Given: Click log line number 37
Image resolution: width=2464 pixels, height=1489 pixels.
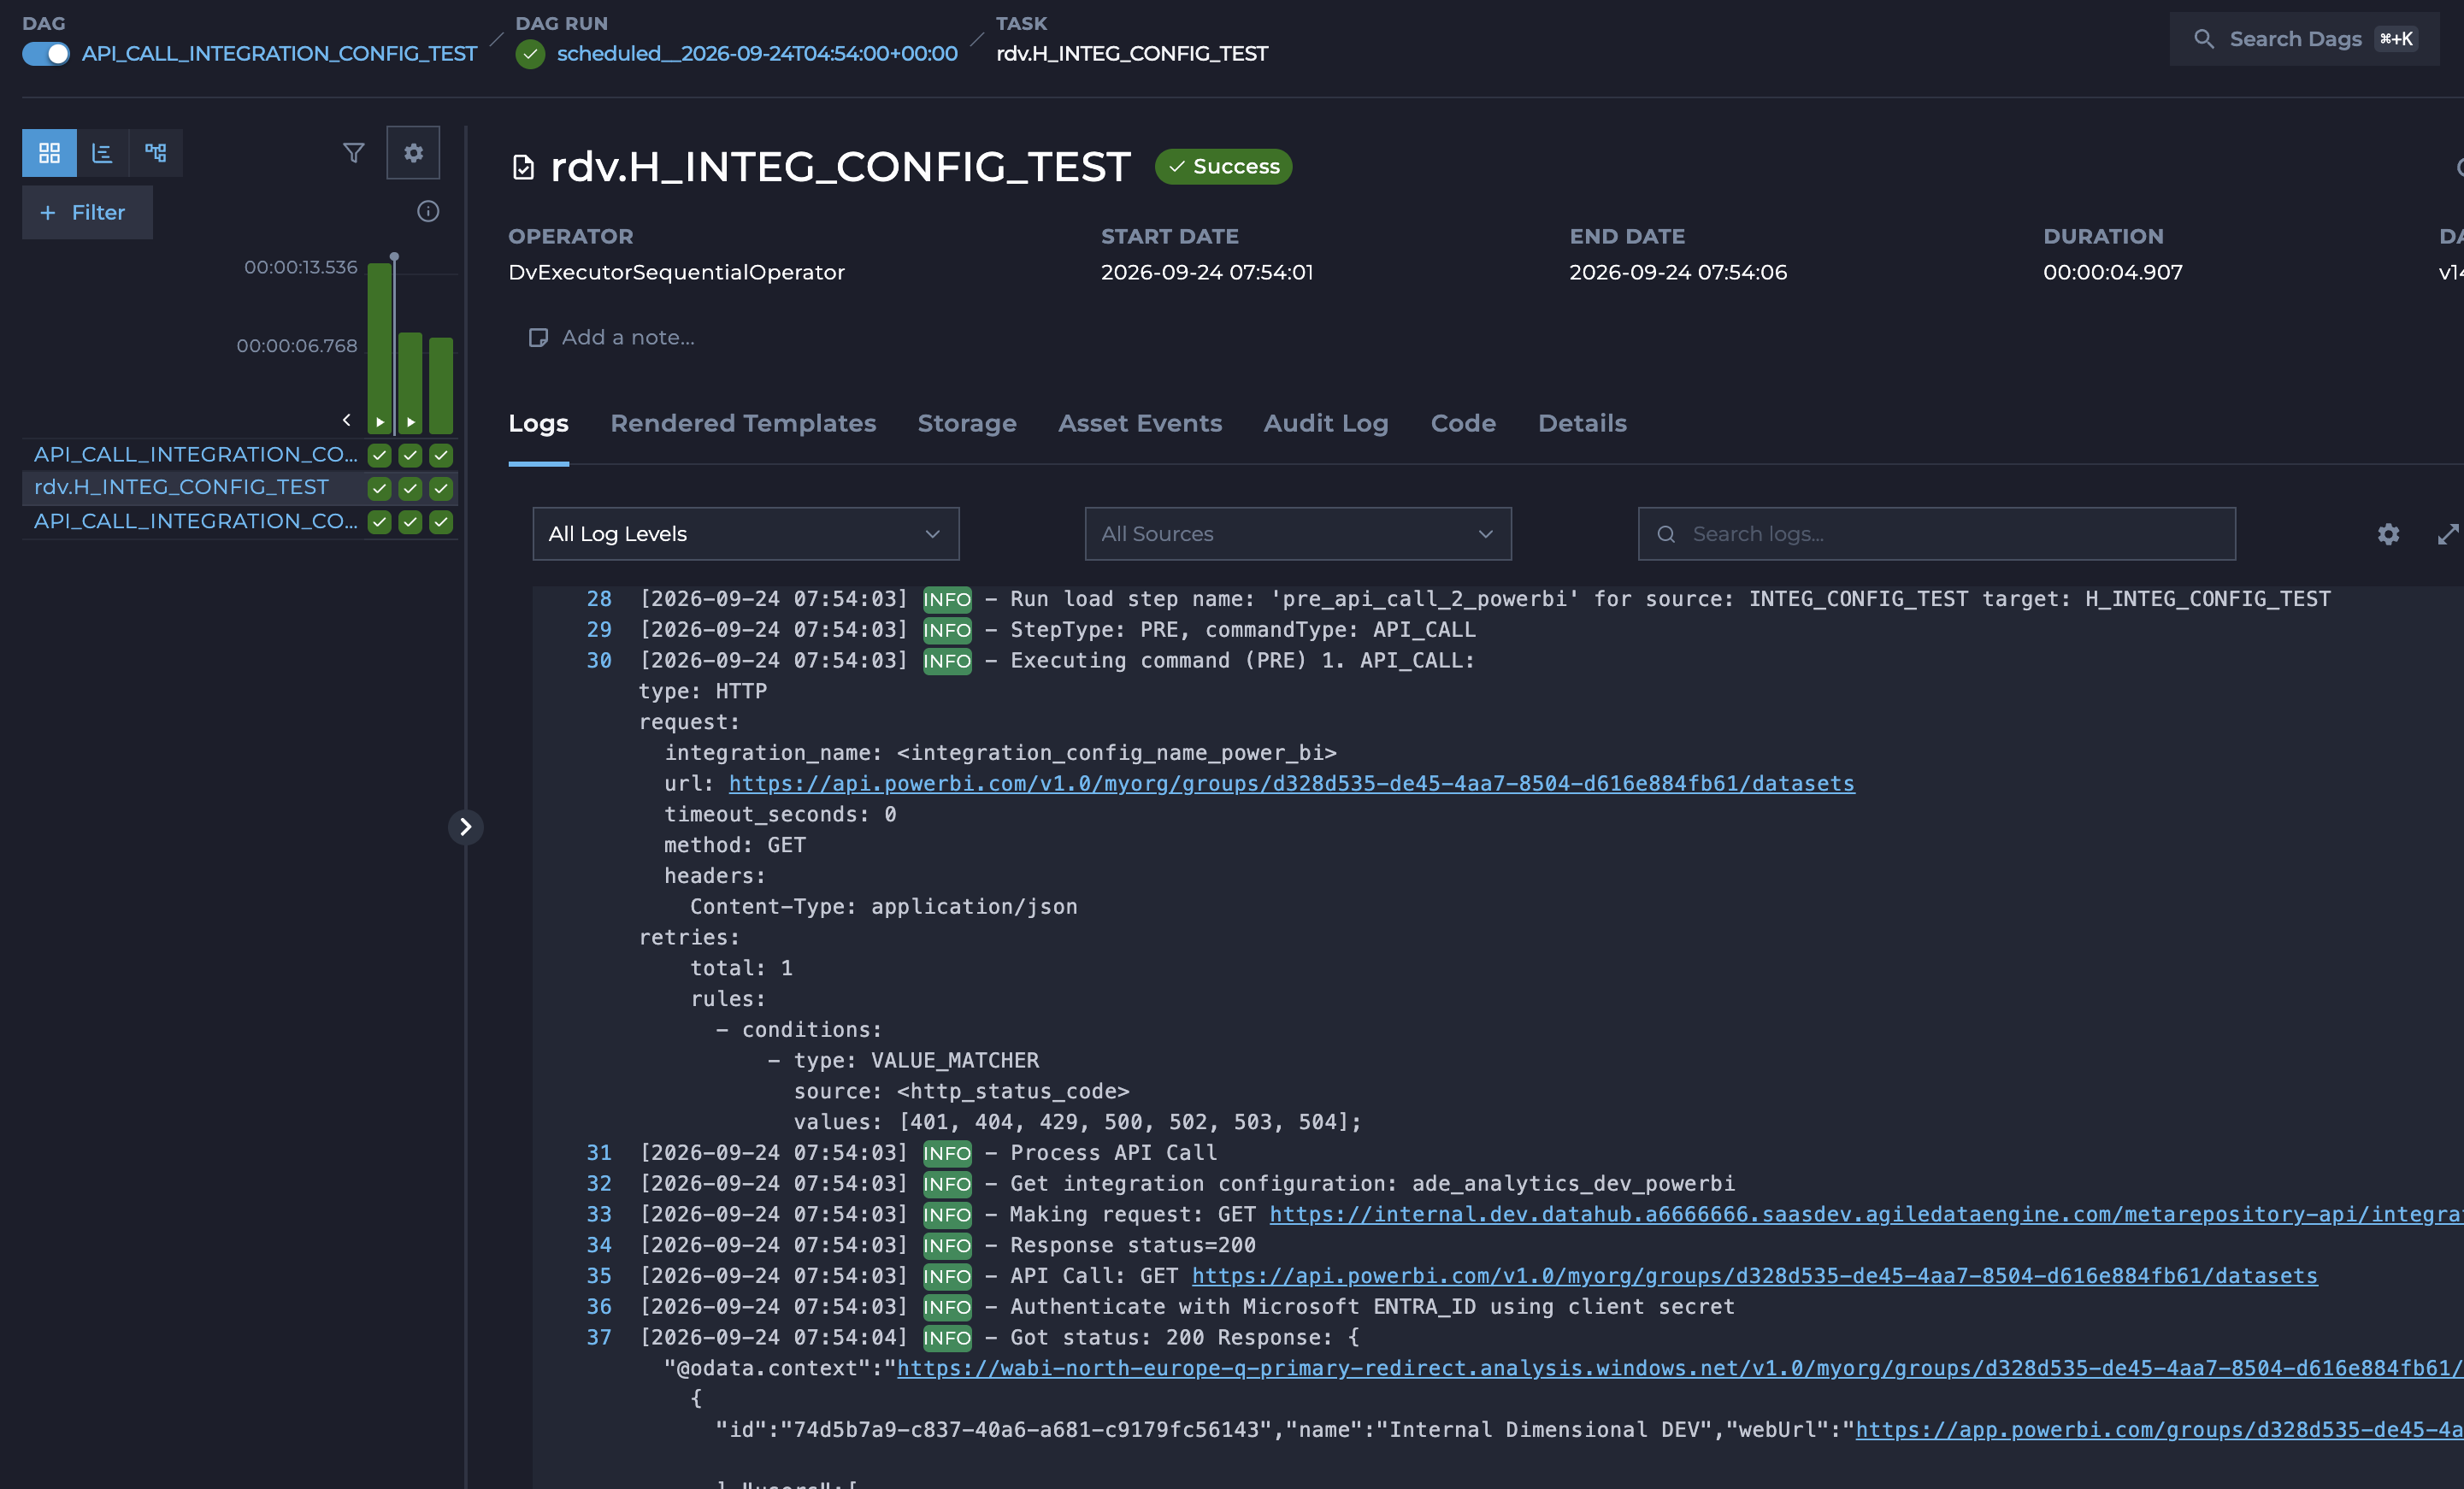Looking at the screenshot, I should click(599, 1338).
